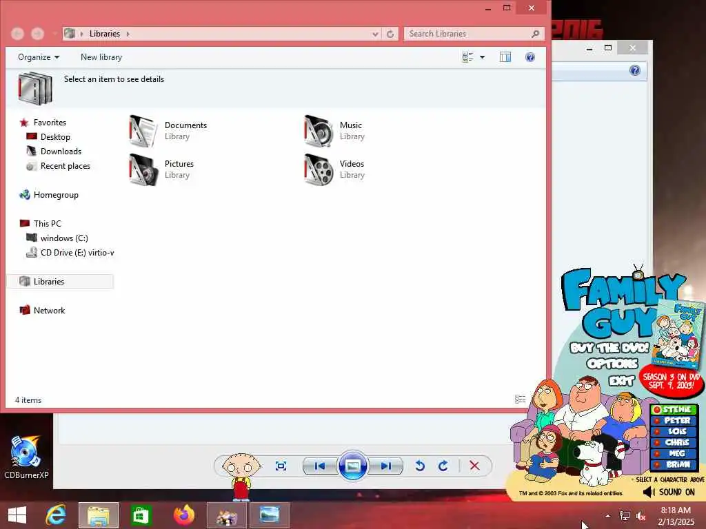Image resolution: width=706 pixels, height=529 pixels.
Task: Refresh the Libraries view
Action: (390, 34)
